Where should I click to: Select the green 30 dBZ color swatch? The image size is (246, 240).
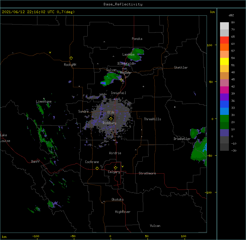(x=224, y=119)
